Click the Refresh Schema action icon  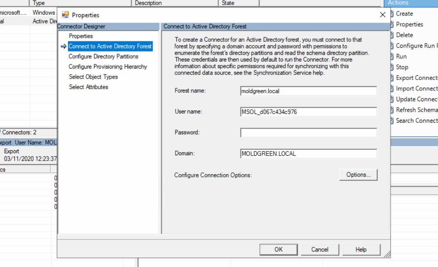coord(392,110)
